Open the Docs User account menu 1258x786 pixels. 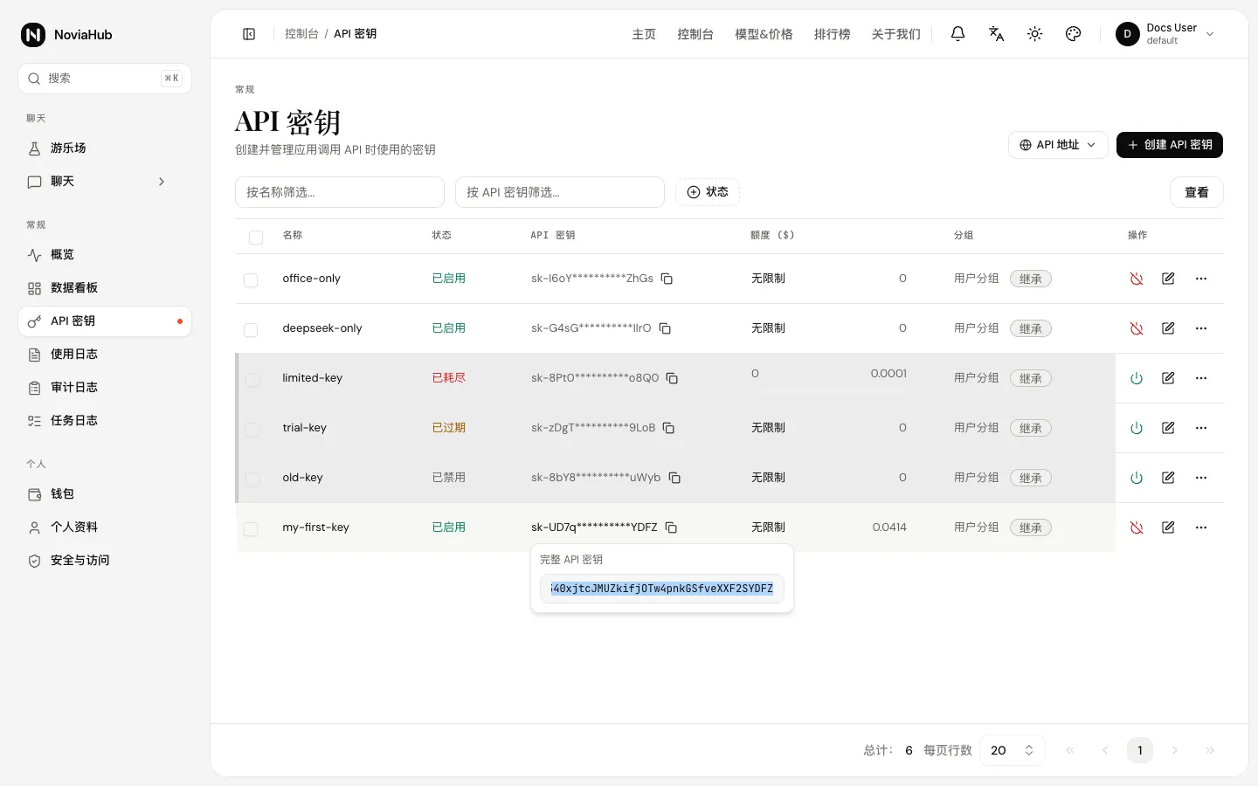click(x=1165, y=34)
